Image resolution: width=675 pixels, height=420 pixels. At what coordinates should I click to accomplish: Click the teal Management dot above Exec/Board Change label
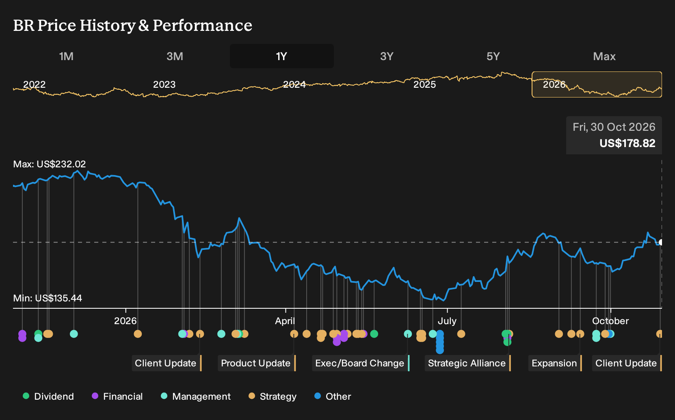[x=408, y=334]
